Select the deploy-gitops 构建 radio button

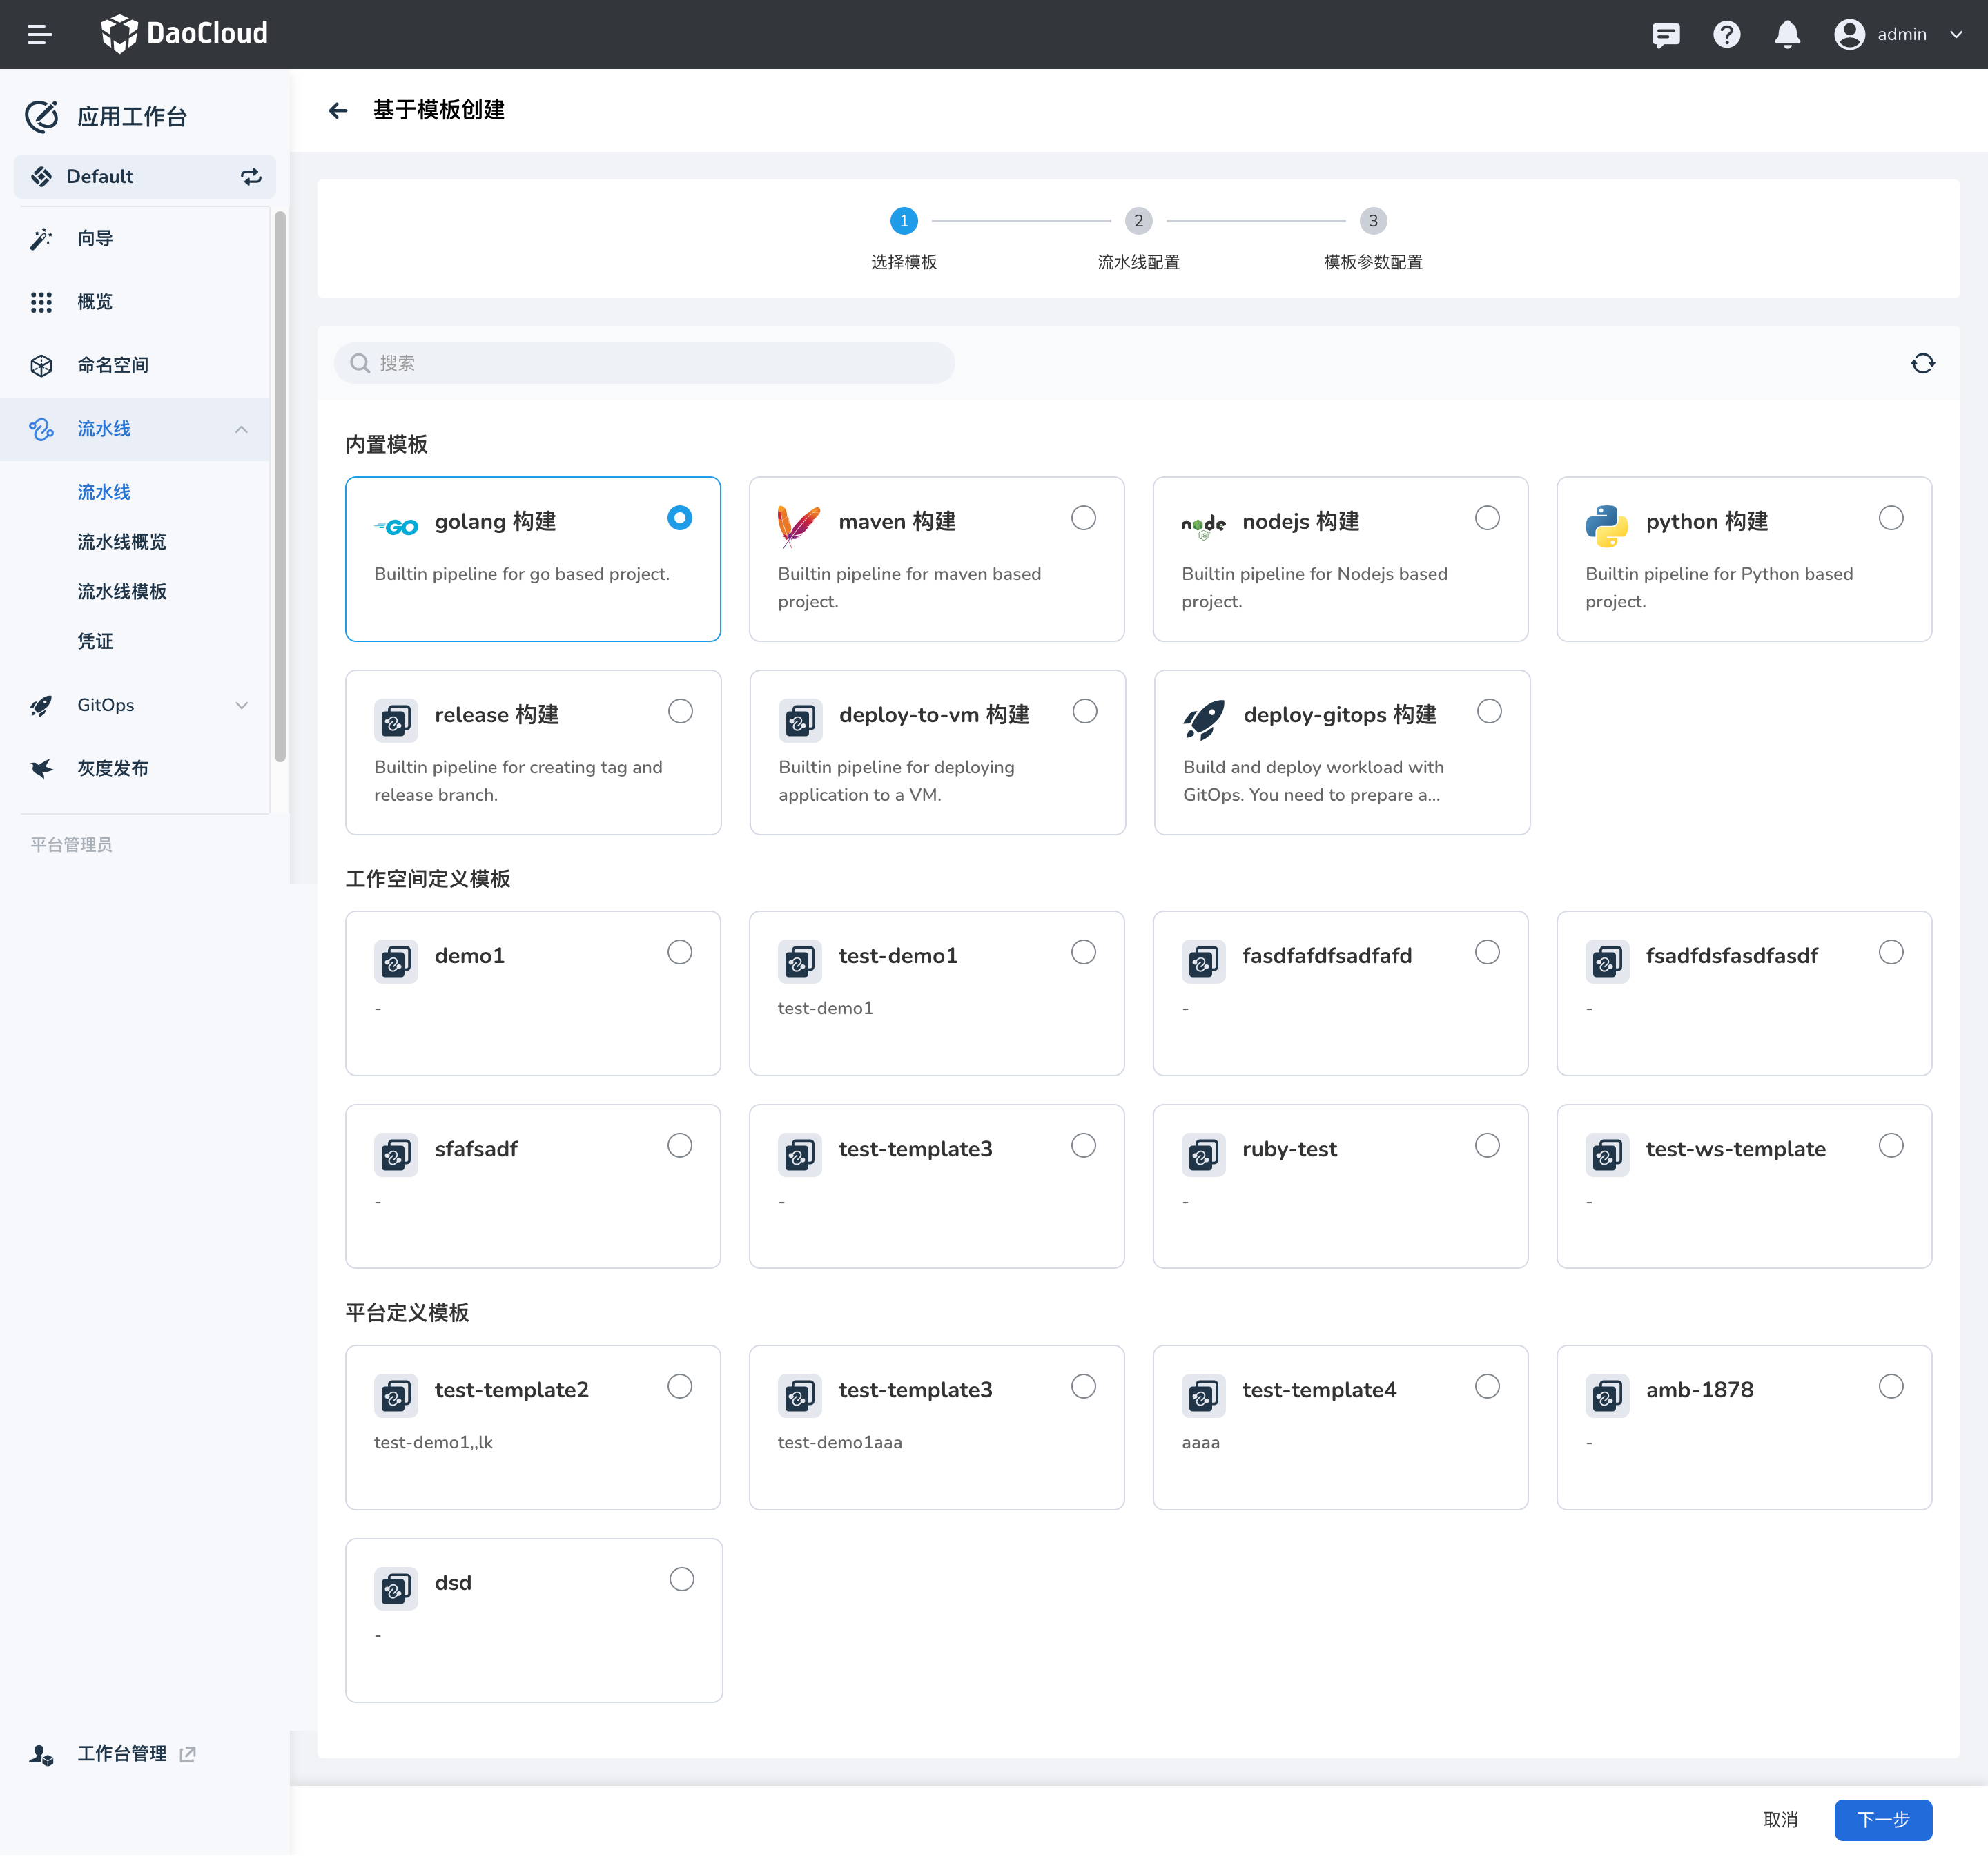click(x=1489, y=711)
